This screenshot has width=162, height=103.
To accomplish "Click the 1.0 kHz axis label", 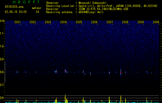I will pyautogui.click(x=2, y=46).
